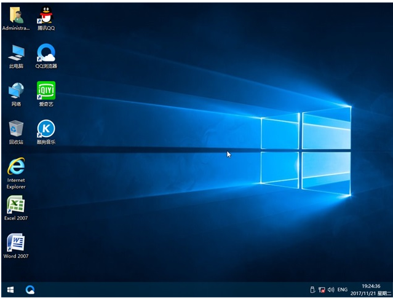This screenshot has width=393, height=298.
Task: Switch input language via ENG indicator
Action: [x=343, y=289]
